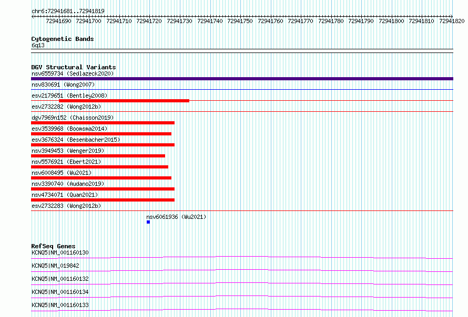Click the esv3676324 (Besenbacher2015) label

(x=76, y=140)
